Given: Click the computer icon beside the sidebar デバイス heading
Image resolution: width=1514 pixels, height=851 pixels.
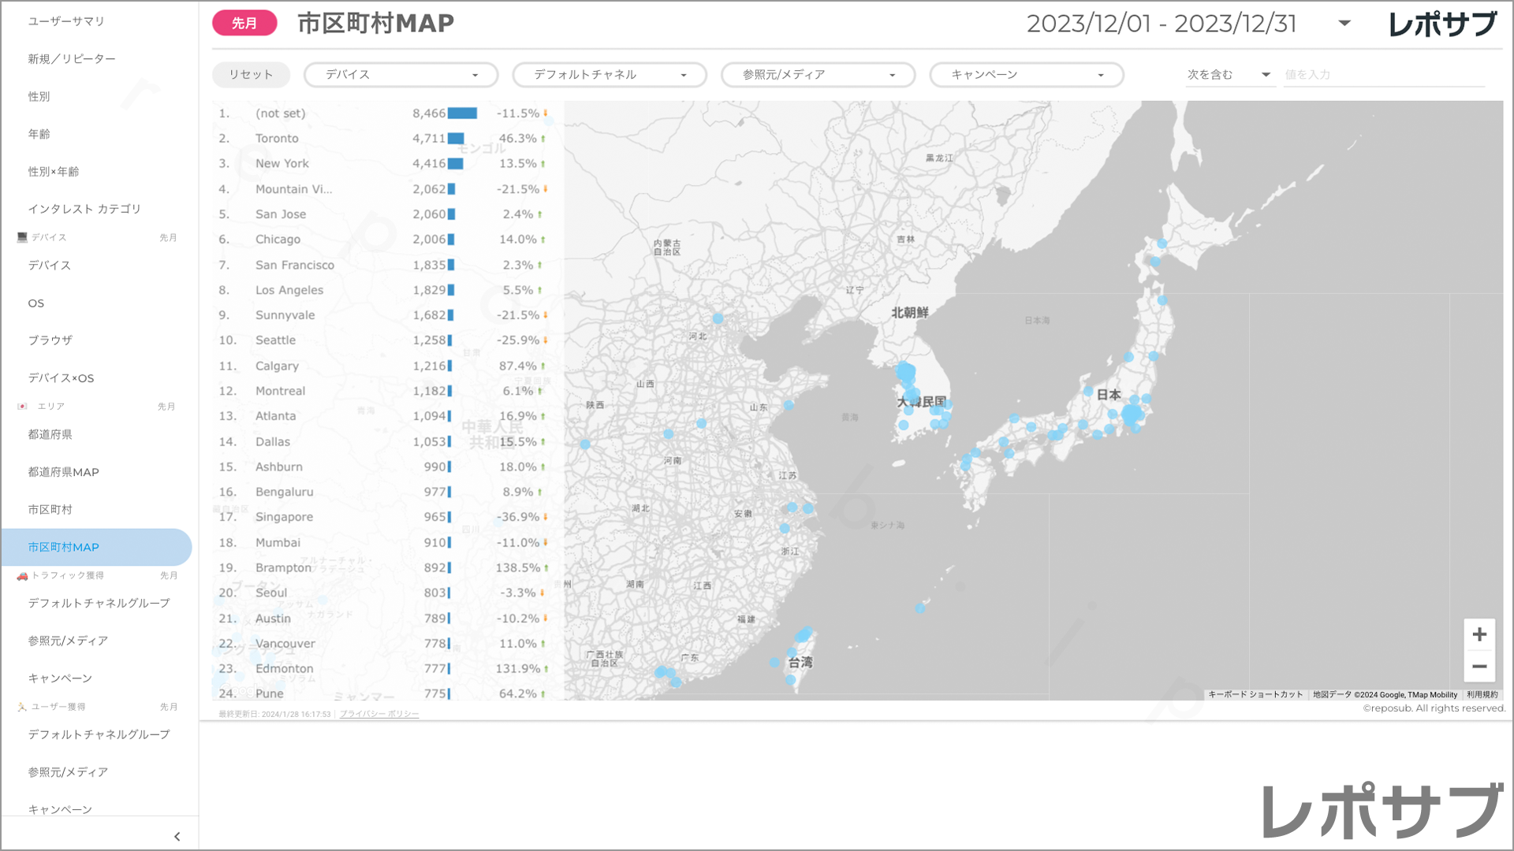Looking at the screenshot, I should (x=22, y=237).
